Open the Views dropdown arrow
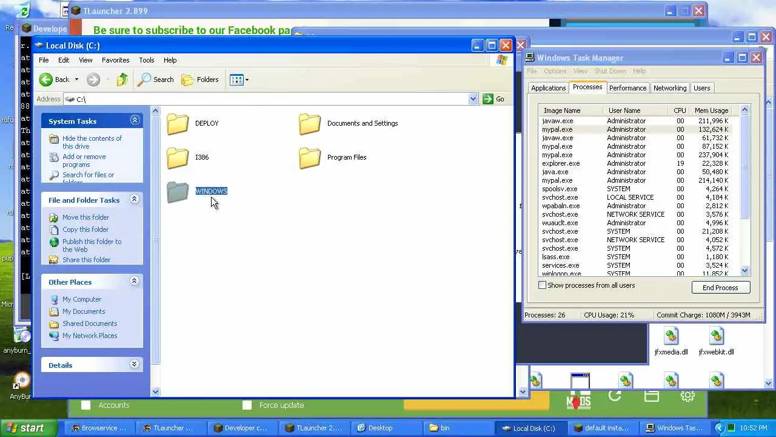Image resolution: width=776 pixels, height=437 pixels. (x=247, y=80)
